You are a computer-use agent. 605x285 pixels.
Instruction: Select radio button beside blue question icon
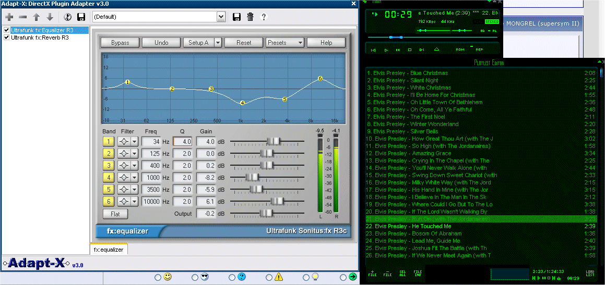click(232, 277)
